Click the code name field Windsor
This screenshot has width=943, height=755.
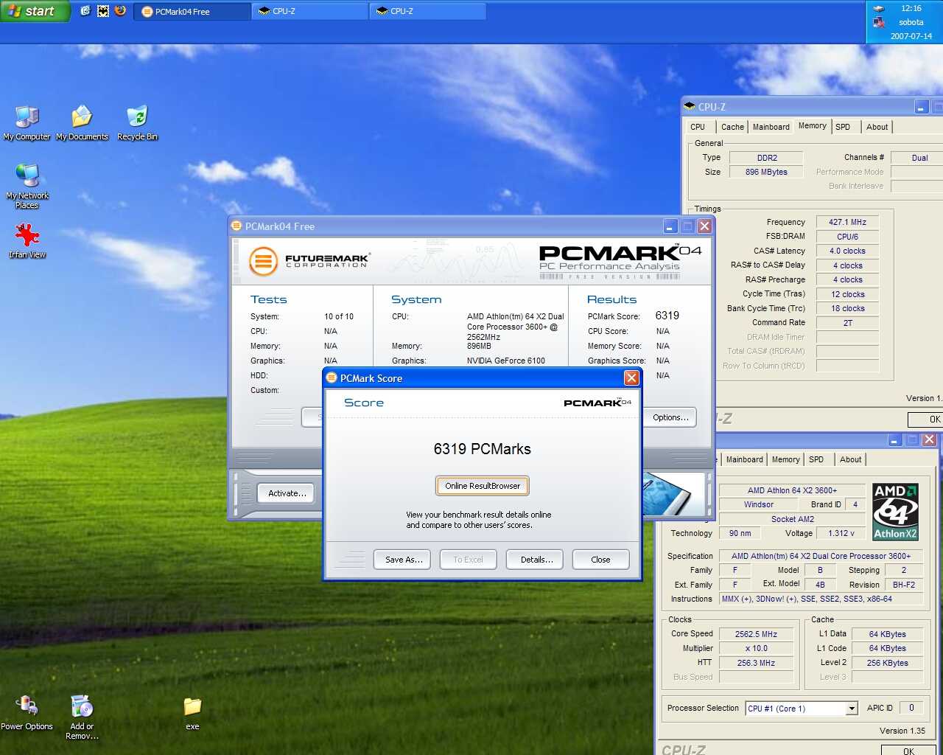click(x=759, y=504)
